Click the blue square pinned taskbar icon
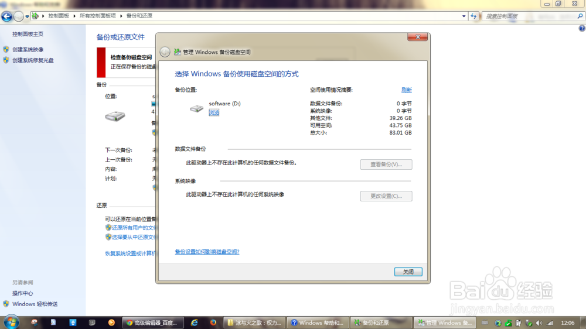The width and height of the screenshot is (586, 329). (x=73, y=323)
